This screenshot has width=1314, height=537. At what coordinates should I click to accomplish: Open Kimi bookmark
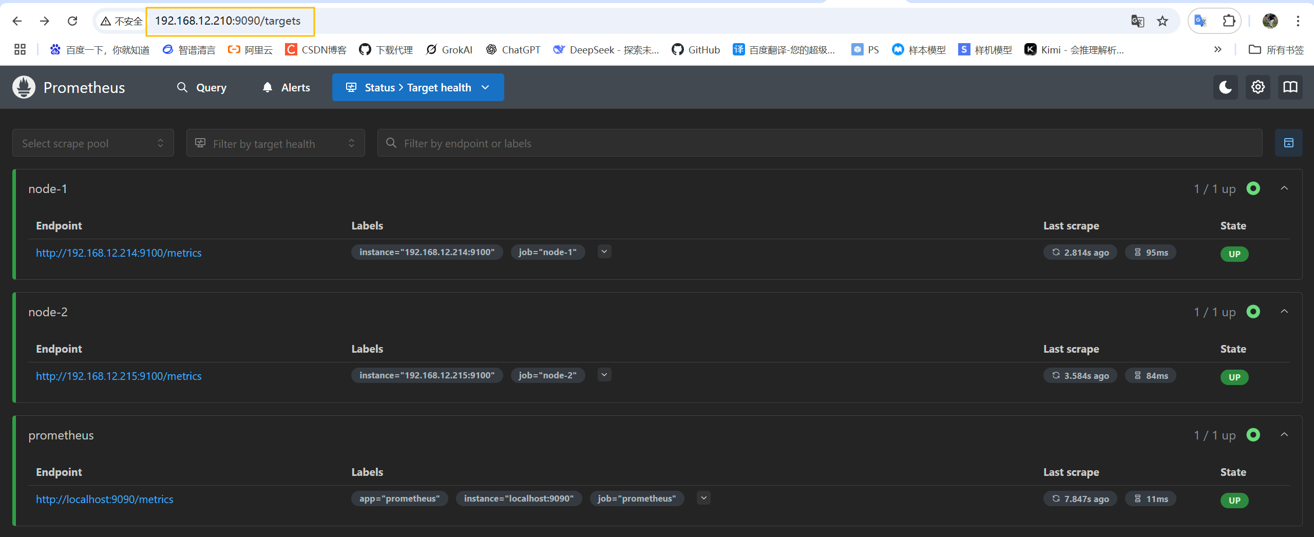click(1074, 50)
